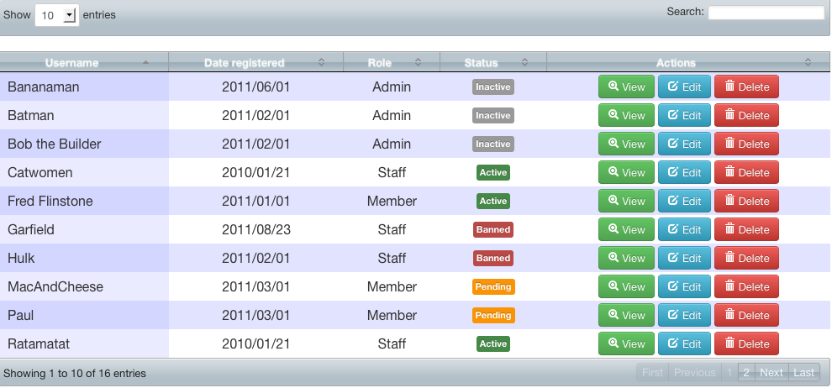Click the edit pencil icon for Fred Flinstone
Screen dimensions: 832x388
673,201
